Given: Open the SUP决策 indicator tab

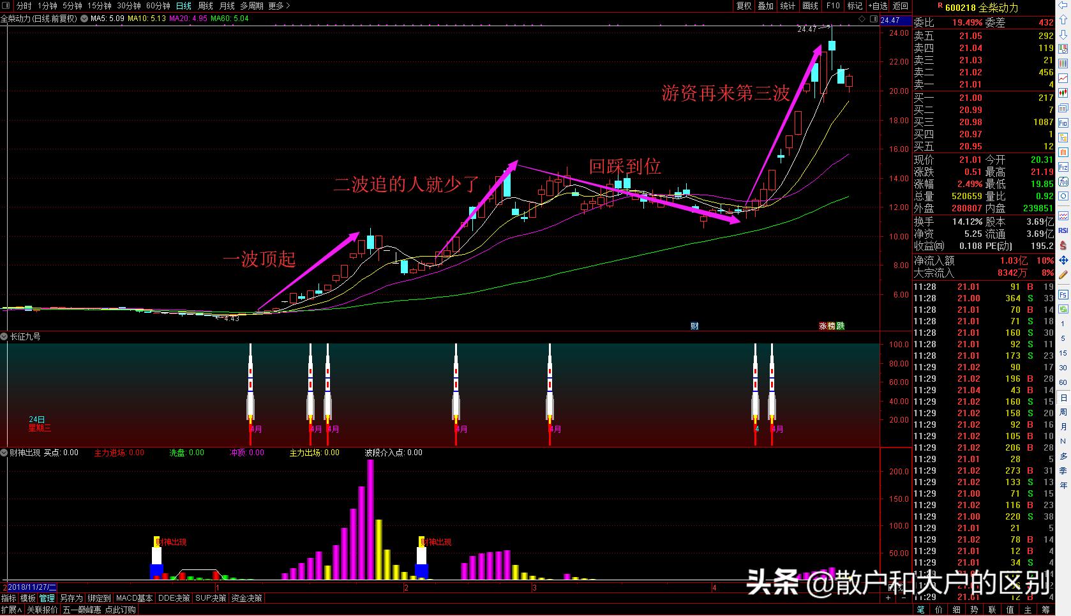Looking at the screenshot, I should pos(211,598).
